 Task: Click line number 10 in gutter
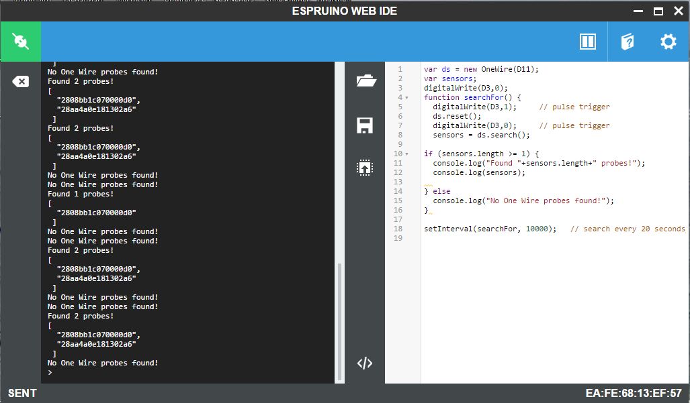pyautogui.click(x=398, y=154)
